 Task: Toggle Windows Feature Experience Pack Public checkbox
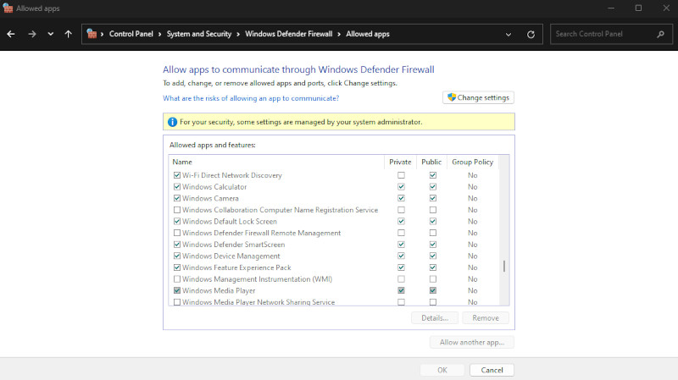[x=433, y=267]
